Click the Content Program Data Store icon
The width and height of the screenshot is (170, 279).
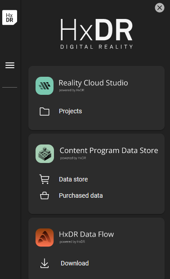click(45, 154)
